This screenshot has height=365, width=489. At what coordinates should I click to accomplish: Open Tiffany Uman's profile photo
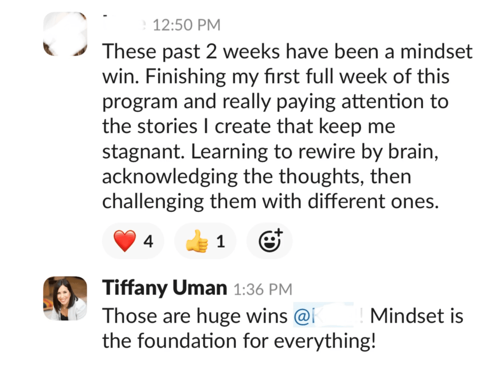tap(65, 298)
